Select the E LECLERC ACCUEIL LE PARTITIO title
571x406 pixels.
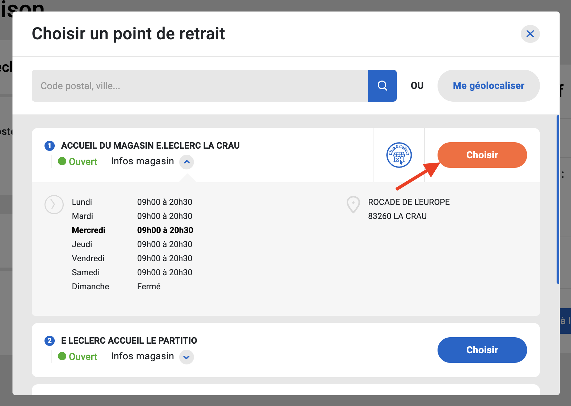pos(129,341)
